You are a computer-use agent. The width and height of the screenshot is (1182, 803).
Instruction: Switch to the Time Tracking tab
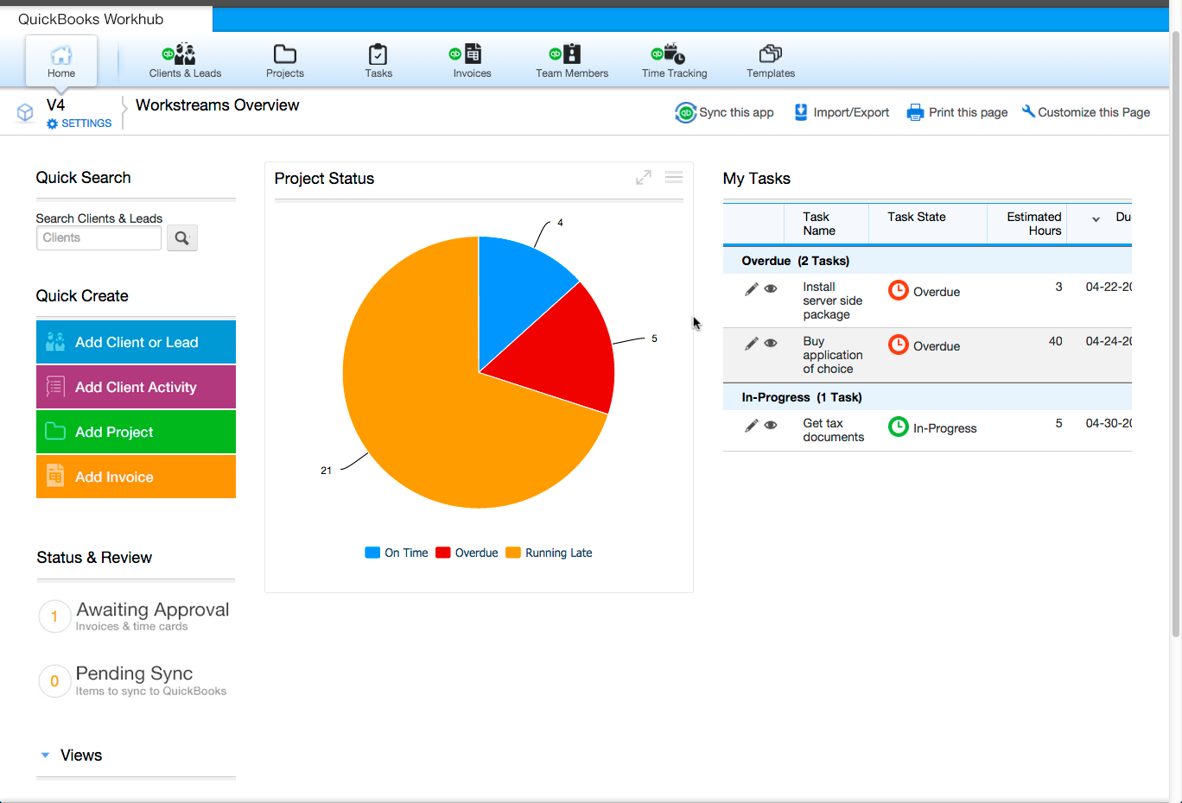point(674,61)
